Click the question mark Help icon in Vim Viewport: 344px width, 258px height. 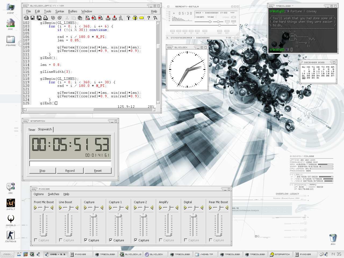tap(149, 18)
